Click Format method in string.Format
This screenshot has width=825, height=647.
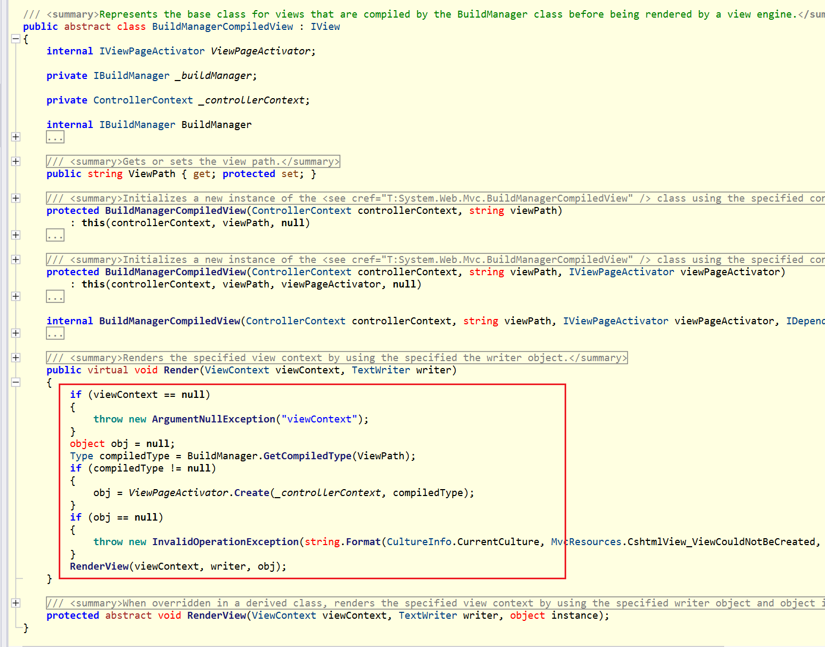click(363, 542)
